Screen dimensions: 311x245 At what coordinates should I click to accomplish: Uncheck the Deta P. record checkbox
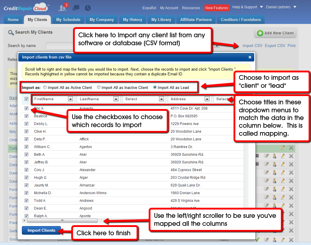pos(26,139)
